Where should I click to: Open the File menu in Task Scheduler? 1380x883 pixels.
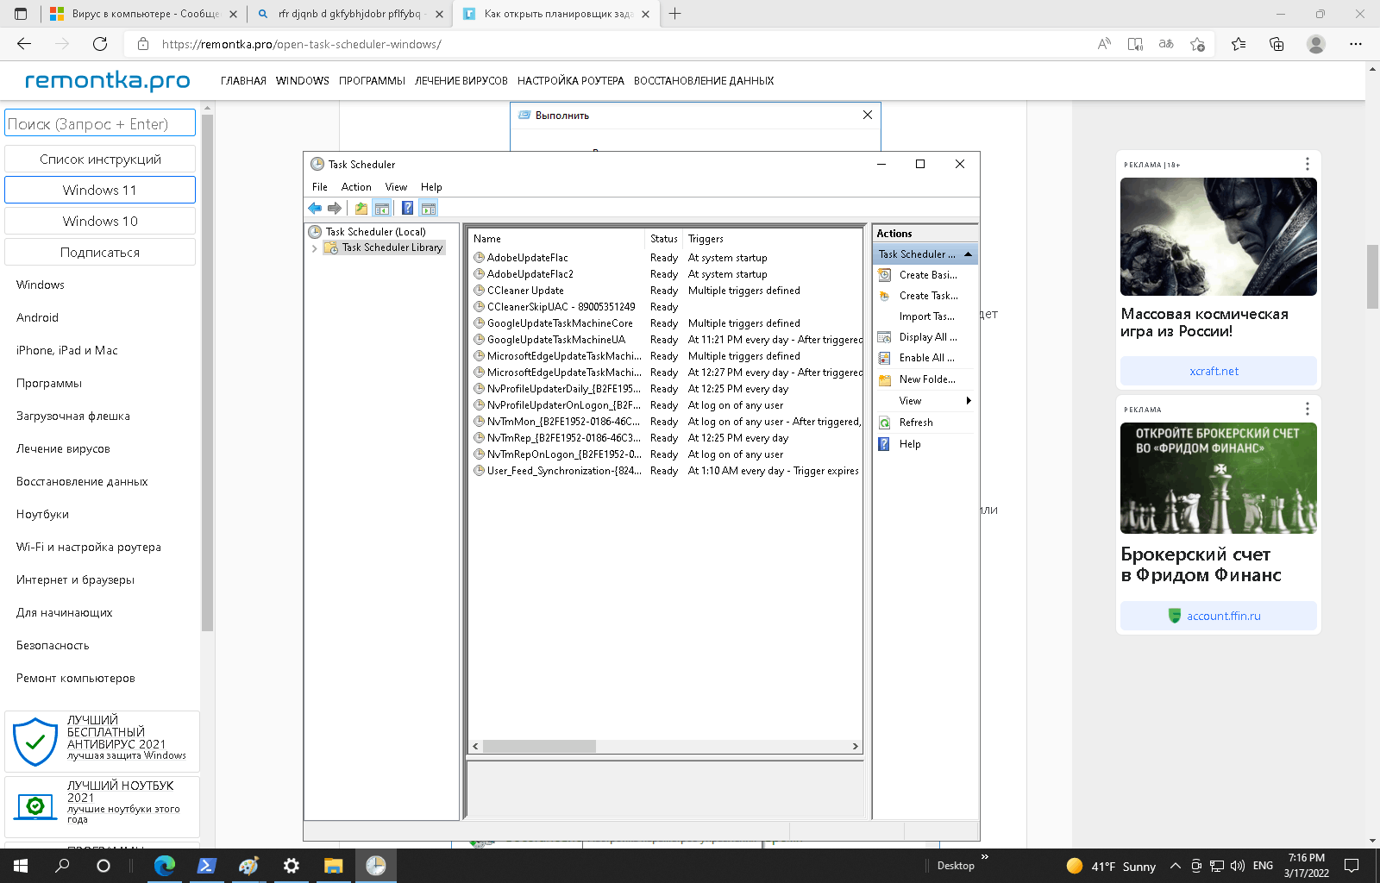click(x=319, y=187)
